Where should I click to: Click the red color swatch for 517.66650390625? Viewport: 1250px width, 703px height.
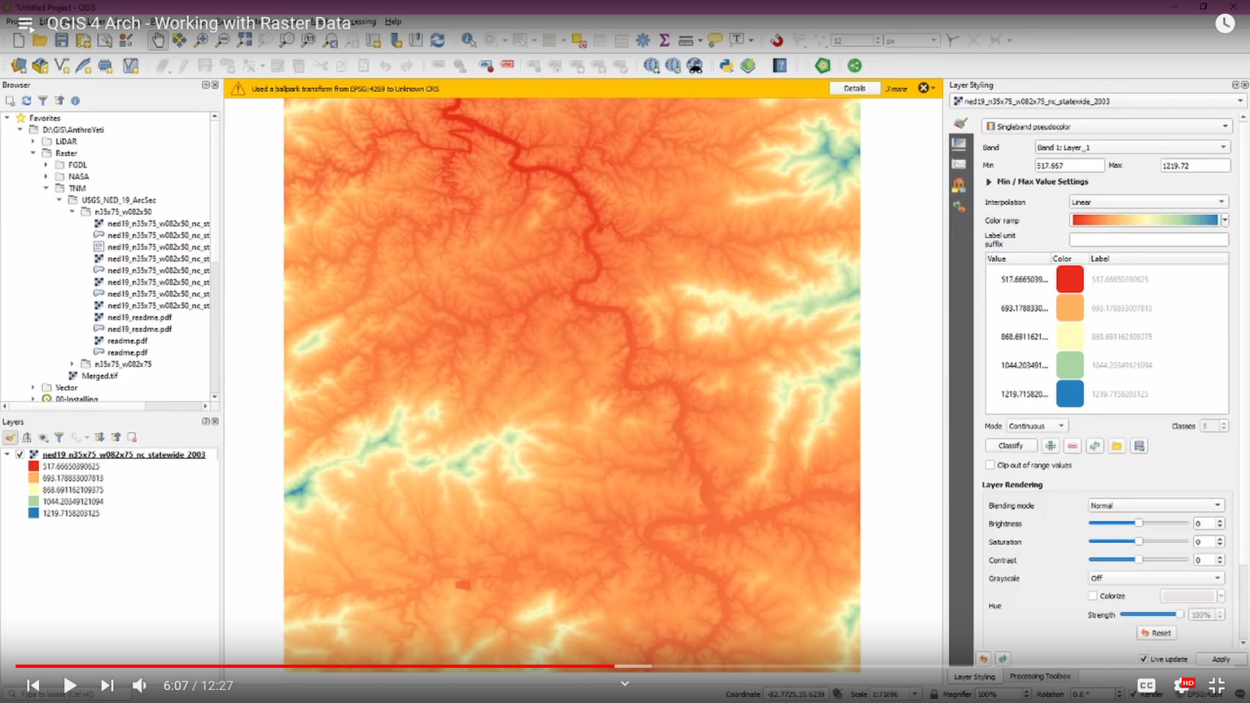pos(1069,278)
